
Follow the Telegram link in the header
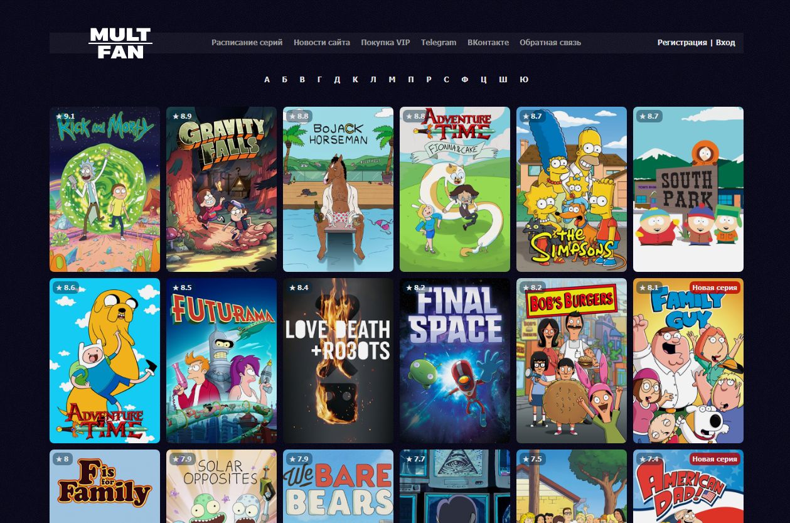(x=439, y=43)
